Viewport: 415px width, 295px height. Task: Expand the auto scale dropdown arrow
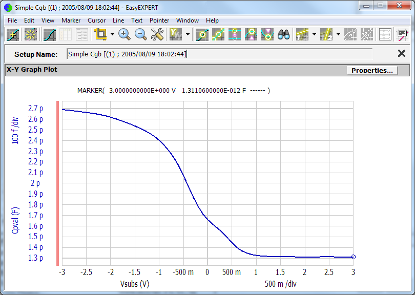click(x=112, y=35)
